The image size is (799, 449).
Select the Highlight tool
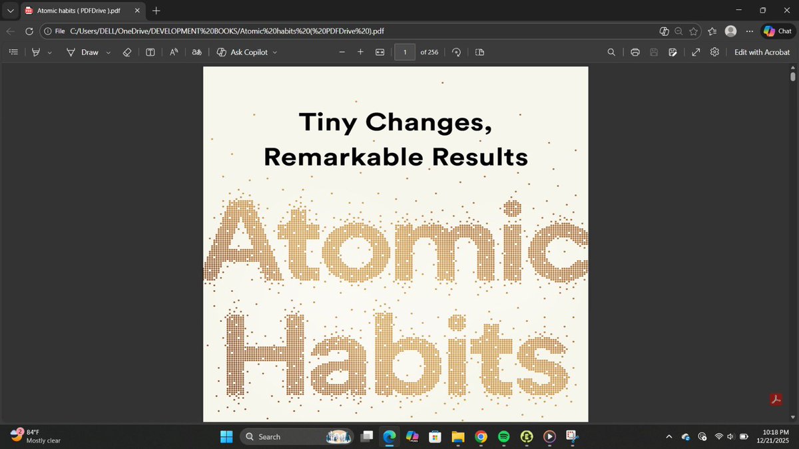tap(37, 52)
